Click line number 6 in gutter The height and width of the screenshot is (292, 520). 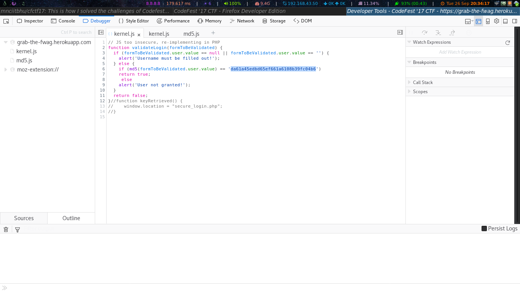(x=104, y=69)
